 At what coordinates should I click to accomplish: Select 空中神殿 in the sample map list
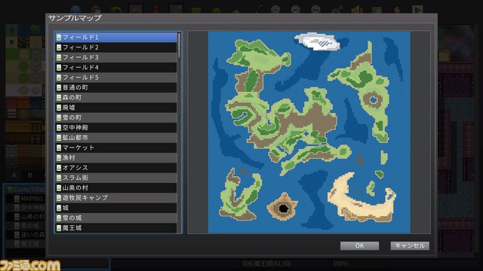[x=116, y=127]
